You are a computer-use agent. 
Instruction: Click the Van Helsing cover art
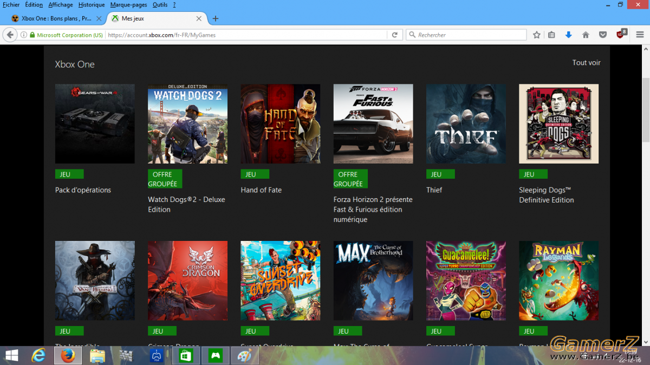click(95, 281)
